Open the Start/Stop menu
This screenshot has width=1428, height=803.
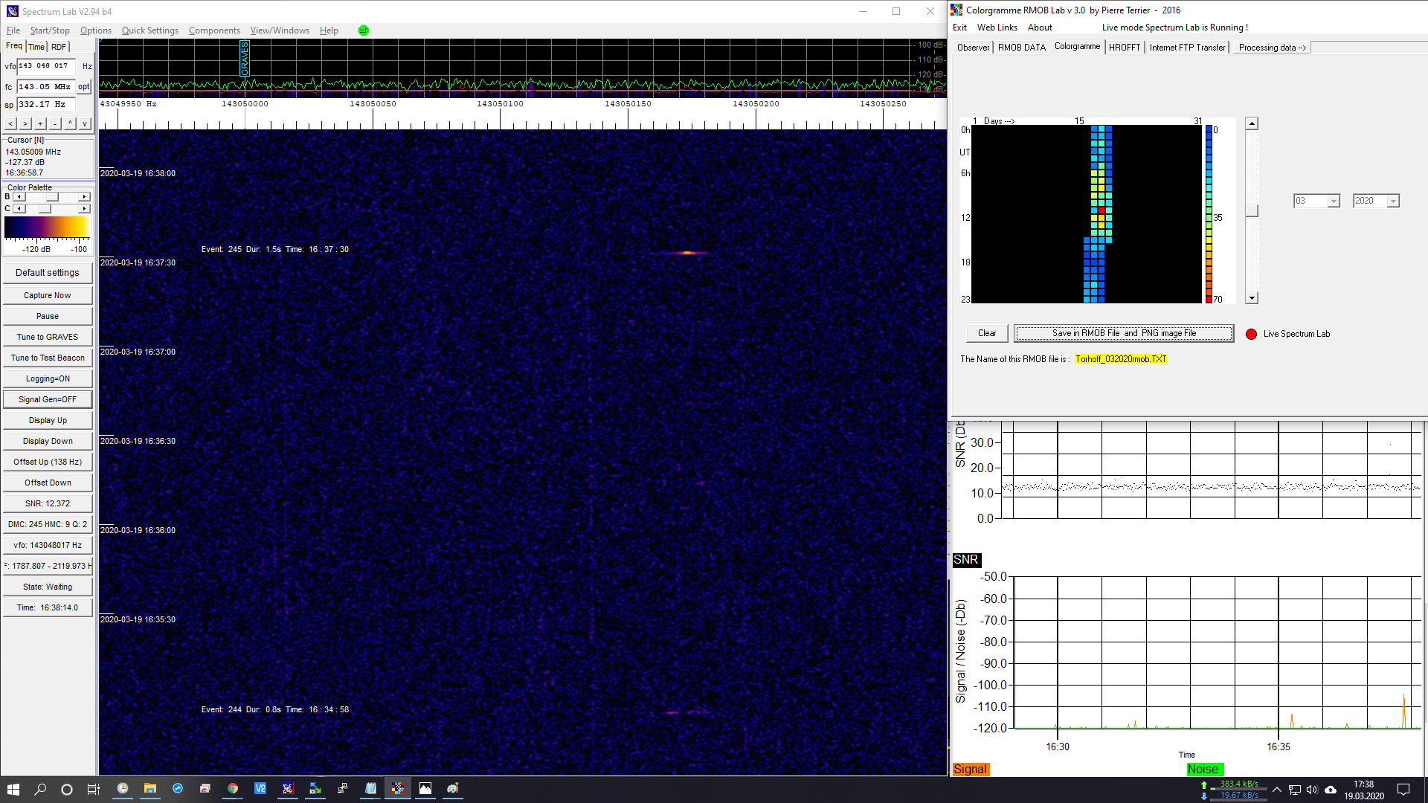pyautogui.click(x=50, y=30)
